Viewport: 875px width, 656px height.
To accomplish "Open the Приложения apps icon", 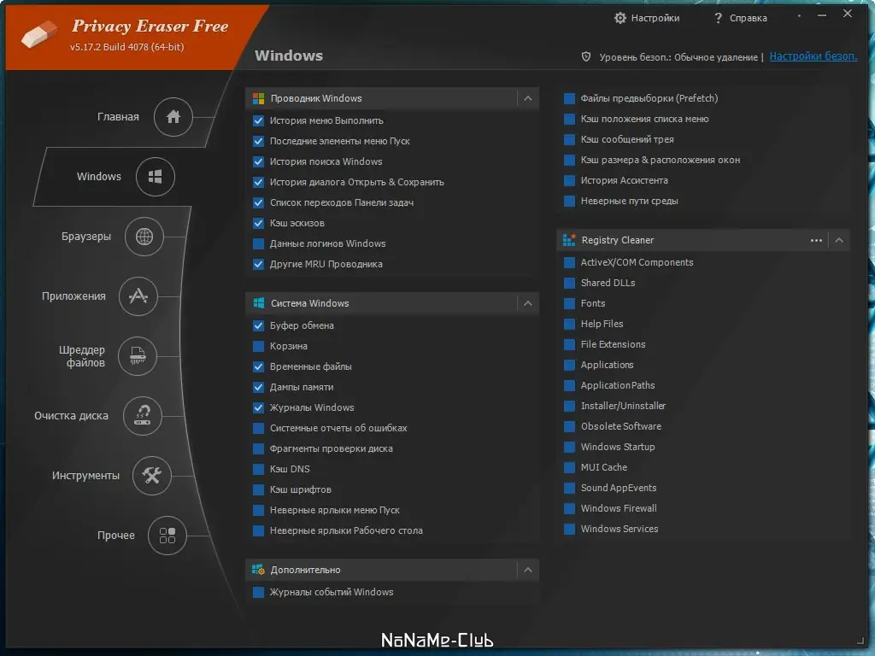I will coord(138,296).
